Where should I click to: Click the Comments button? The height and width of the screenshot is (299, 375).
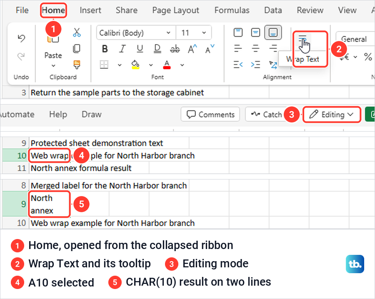pyautogui.click(x=210, y=115)
